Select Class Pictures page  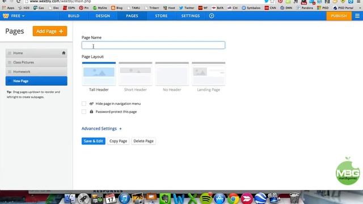(36, 62)
